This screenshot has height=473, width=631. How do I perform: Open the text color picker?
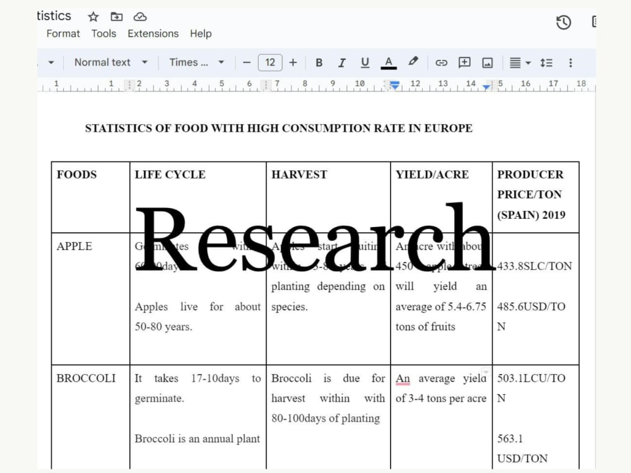[x=388, y=62]
